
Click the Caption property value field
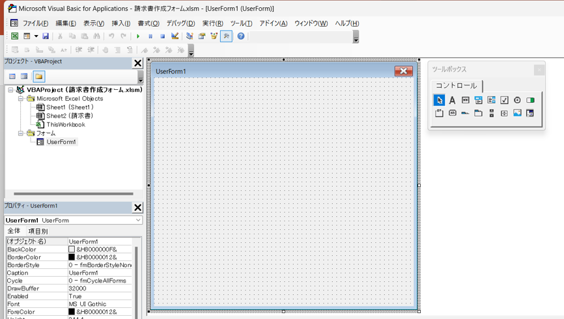click(100, 273)
